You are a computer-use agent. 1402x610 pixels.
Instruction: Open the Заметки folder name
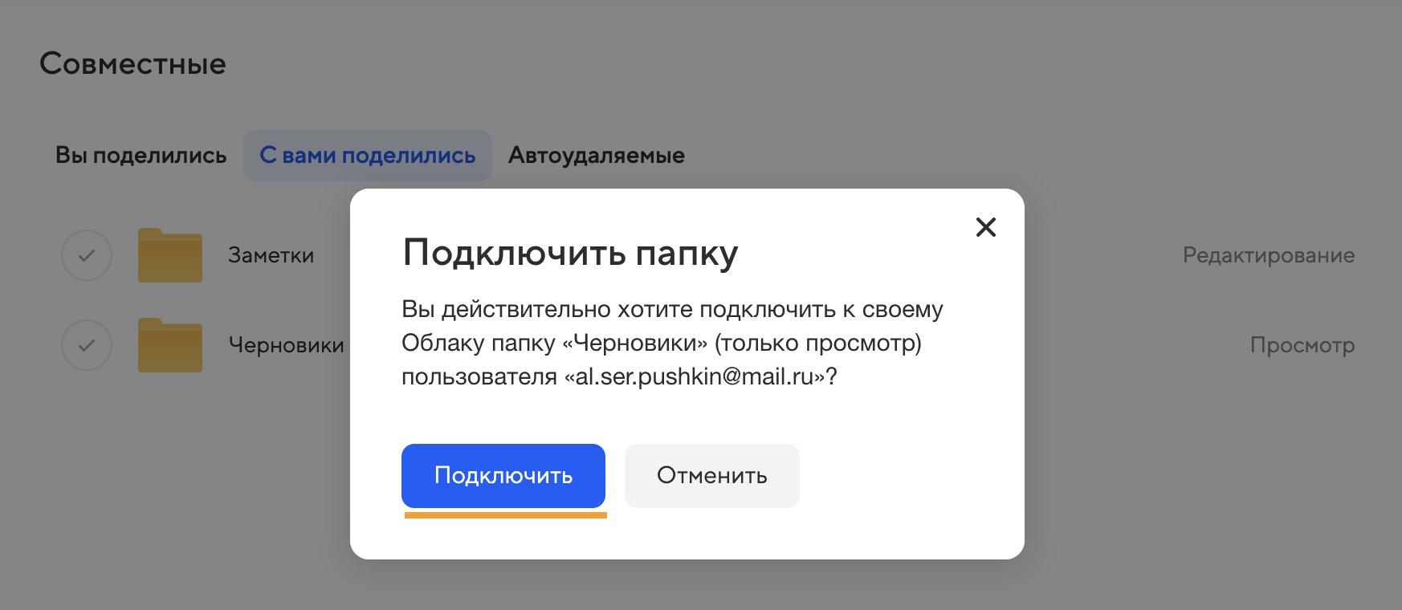271,255
